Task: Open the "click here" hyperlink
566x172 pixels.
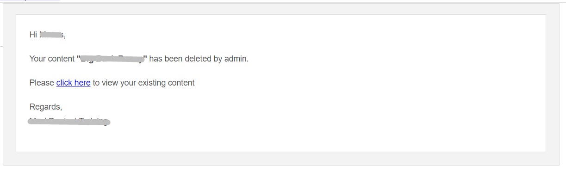Action: tap(73, 83)
